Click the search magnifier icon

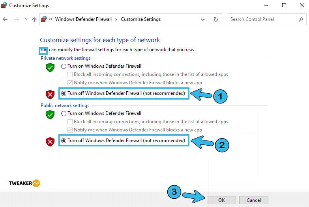pos(301,19)
